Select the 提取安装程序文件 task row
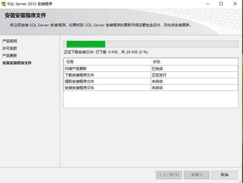Image resolution: width=243 pixels, height=183 pixels. 151,81
